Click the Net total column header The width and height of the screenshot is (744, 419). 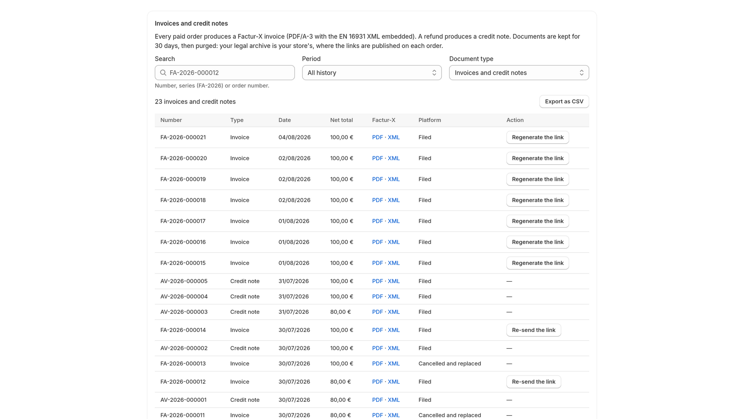[x=341, y=120]
